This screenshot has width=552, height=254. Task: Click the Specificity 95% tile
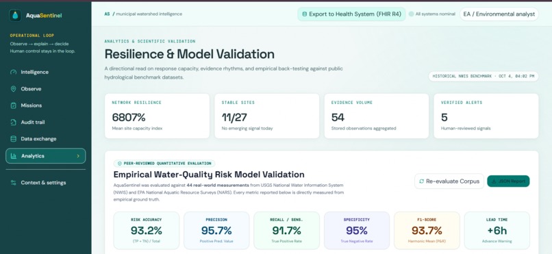[x=357, y=231]
